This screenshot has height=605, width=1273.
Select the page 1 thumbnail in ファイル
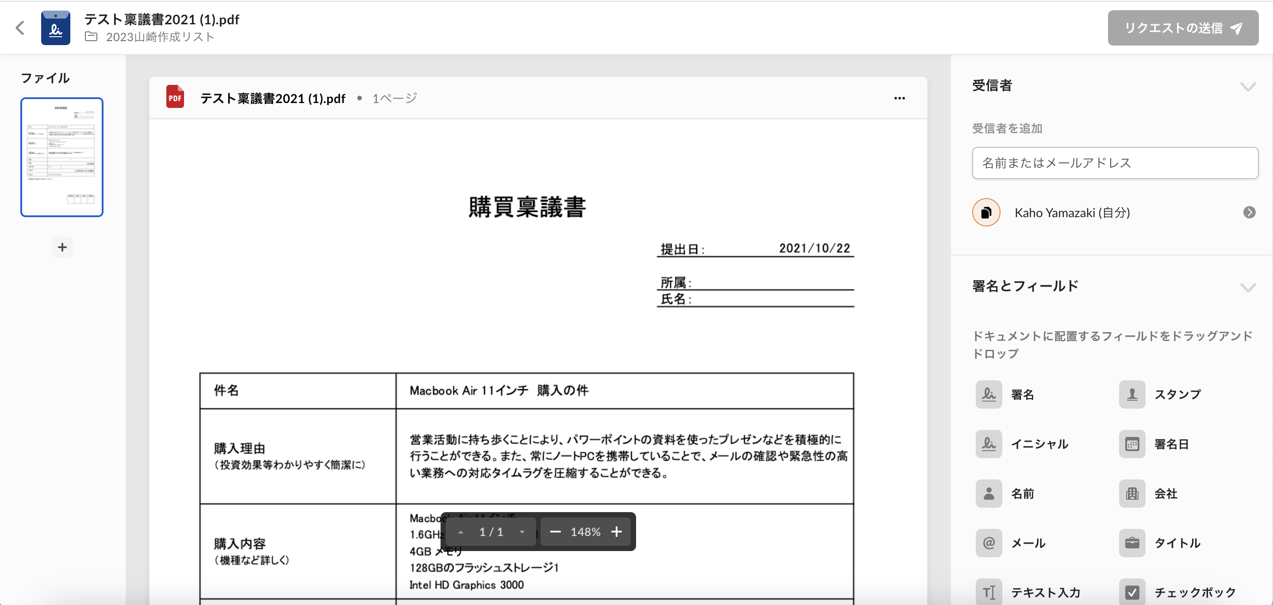[x=62, y=157]
